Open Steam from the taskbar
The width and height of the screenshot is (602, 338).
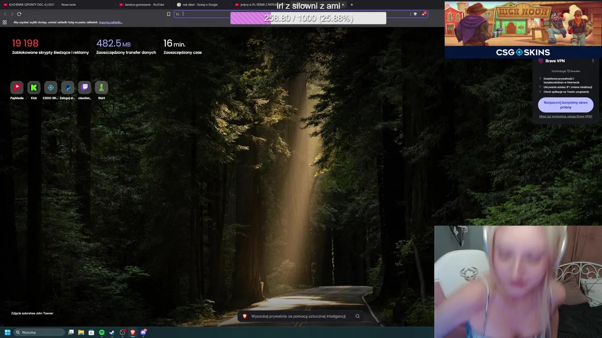(x=112, y=332)
